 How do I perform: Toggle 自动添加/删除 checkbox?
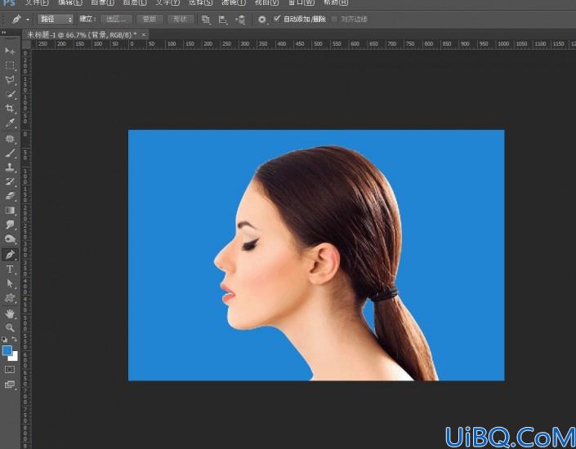(277, 19)
